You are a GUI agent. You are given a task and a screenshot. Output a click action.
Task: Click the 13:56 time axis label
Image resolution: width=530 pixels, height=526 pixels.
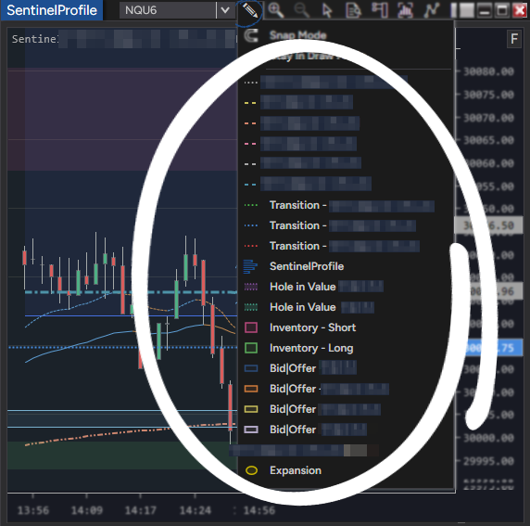pos(32,510)
